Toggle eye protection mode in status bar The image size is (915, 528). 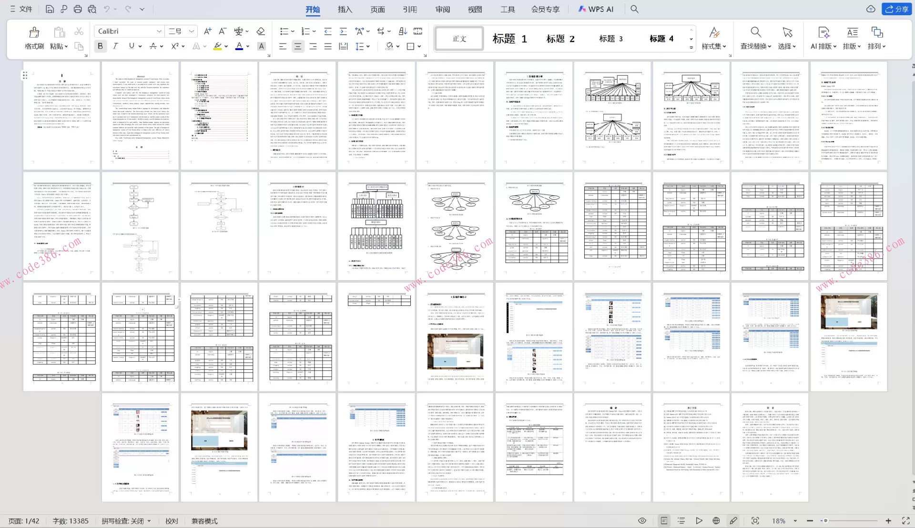(642, 521)
